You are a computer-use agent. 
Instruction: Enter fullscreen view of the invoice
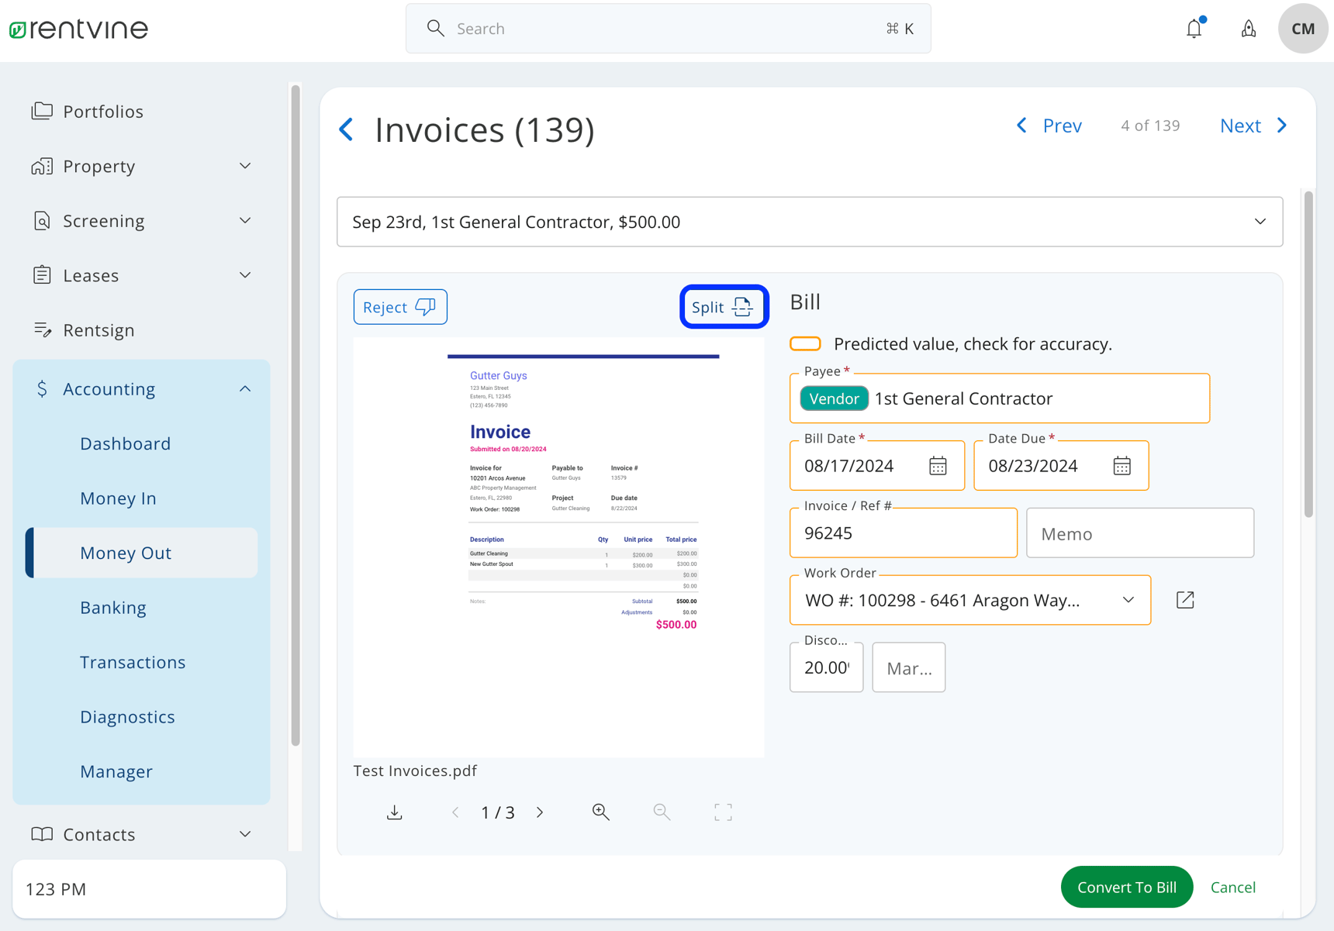click(722, 812)
